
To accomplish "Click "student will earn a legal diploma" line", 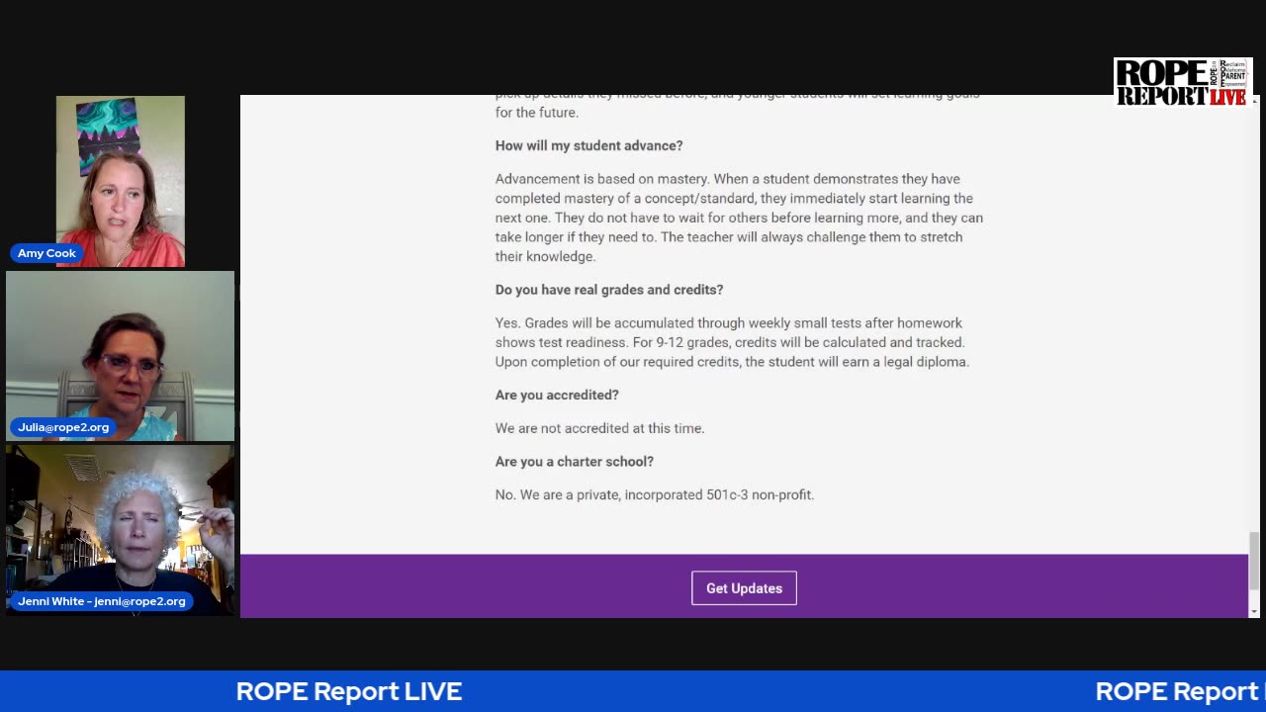I will tap(732, 362).
